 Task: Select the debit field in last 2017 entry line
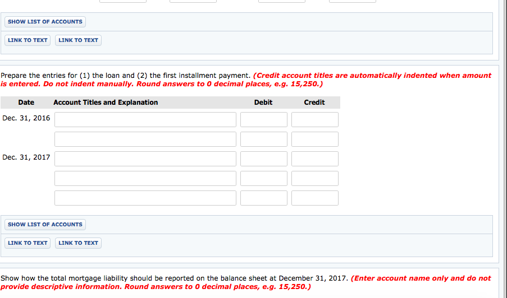(264, 198)
